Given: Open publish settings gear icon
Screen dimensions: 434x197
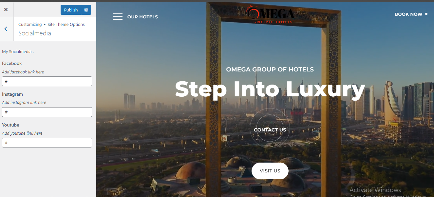Looking at the screenshot, I should click(x=86, y=10).
